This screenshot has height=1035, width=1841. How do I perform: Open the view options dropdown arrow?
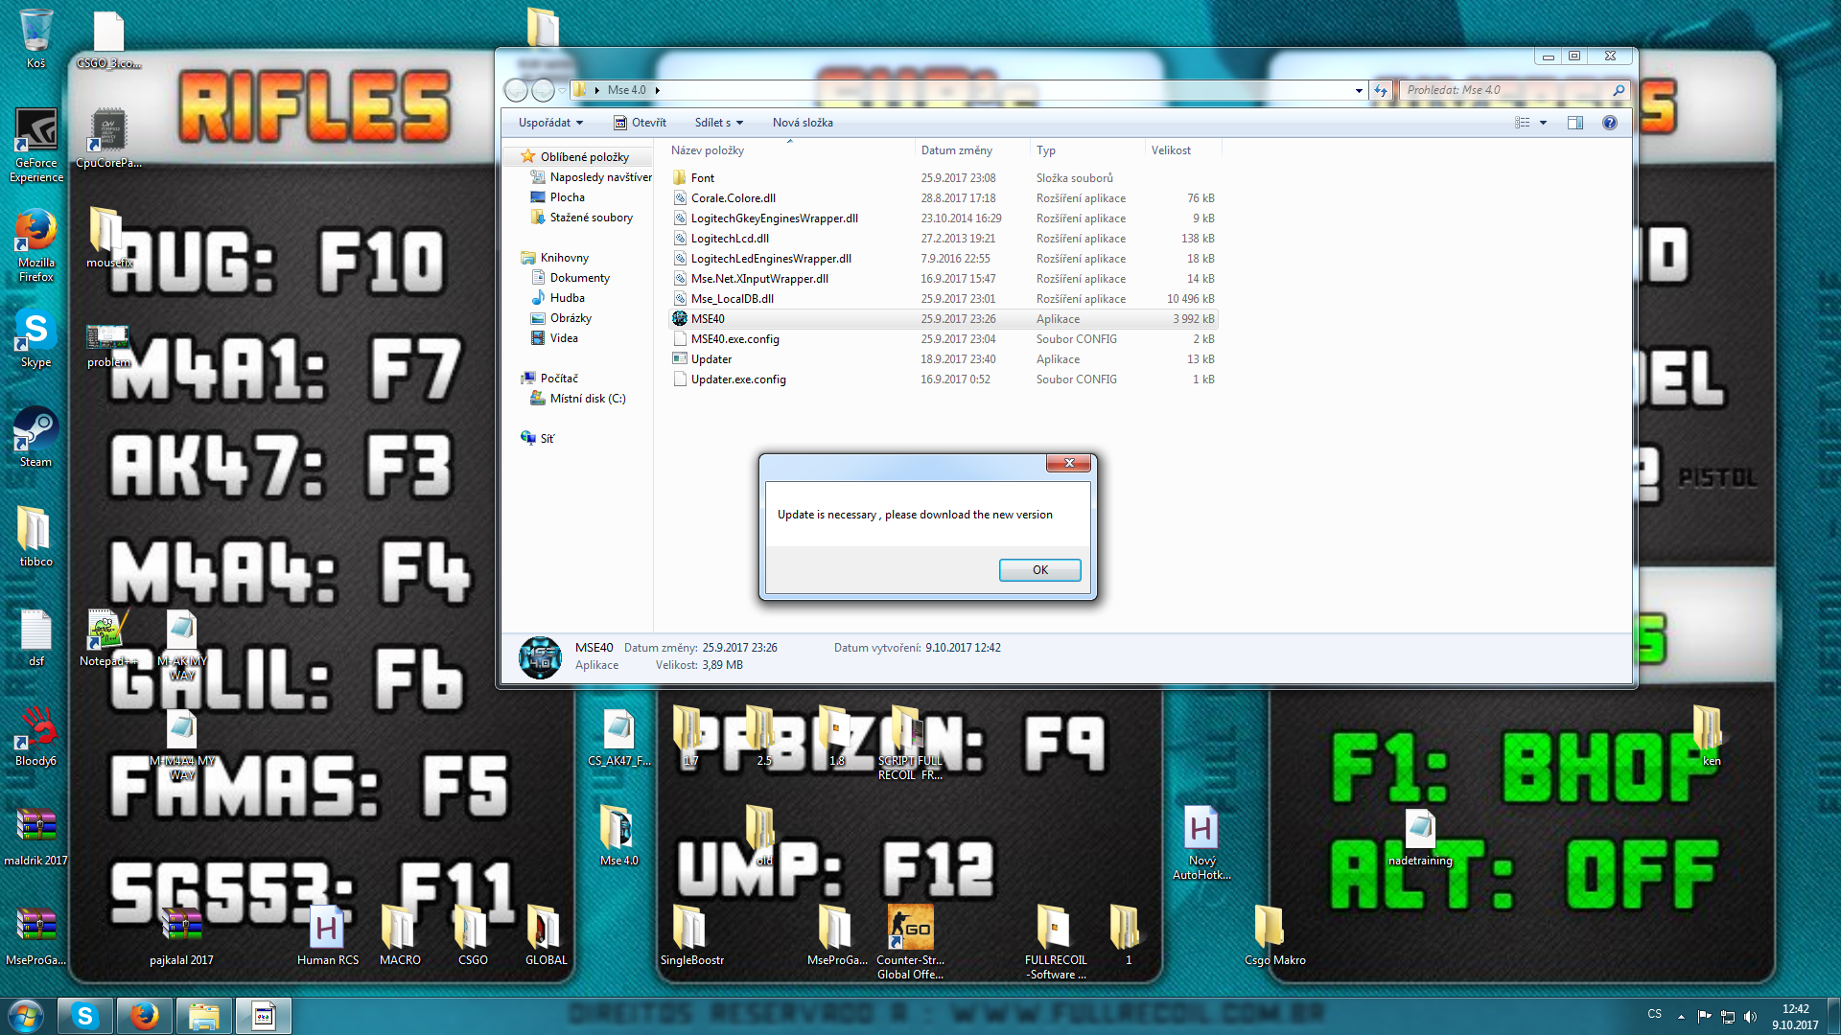(1543, 123)
